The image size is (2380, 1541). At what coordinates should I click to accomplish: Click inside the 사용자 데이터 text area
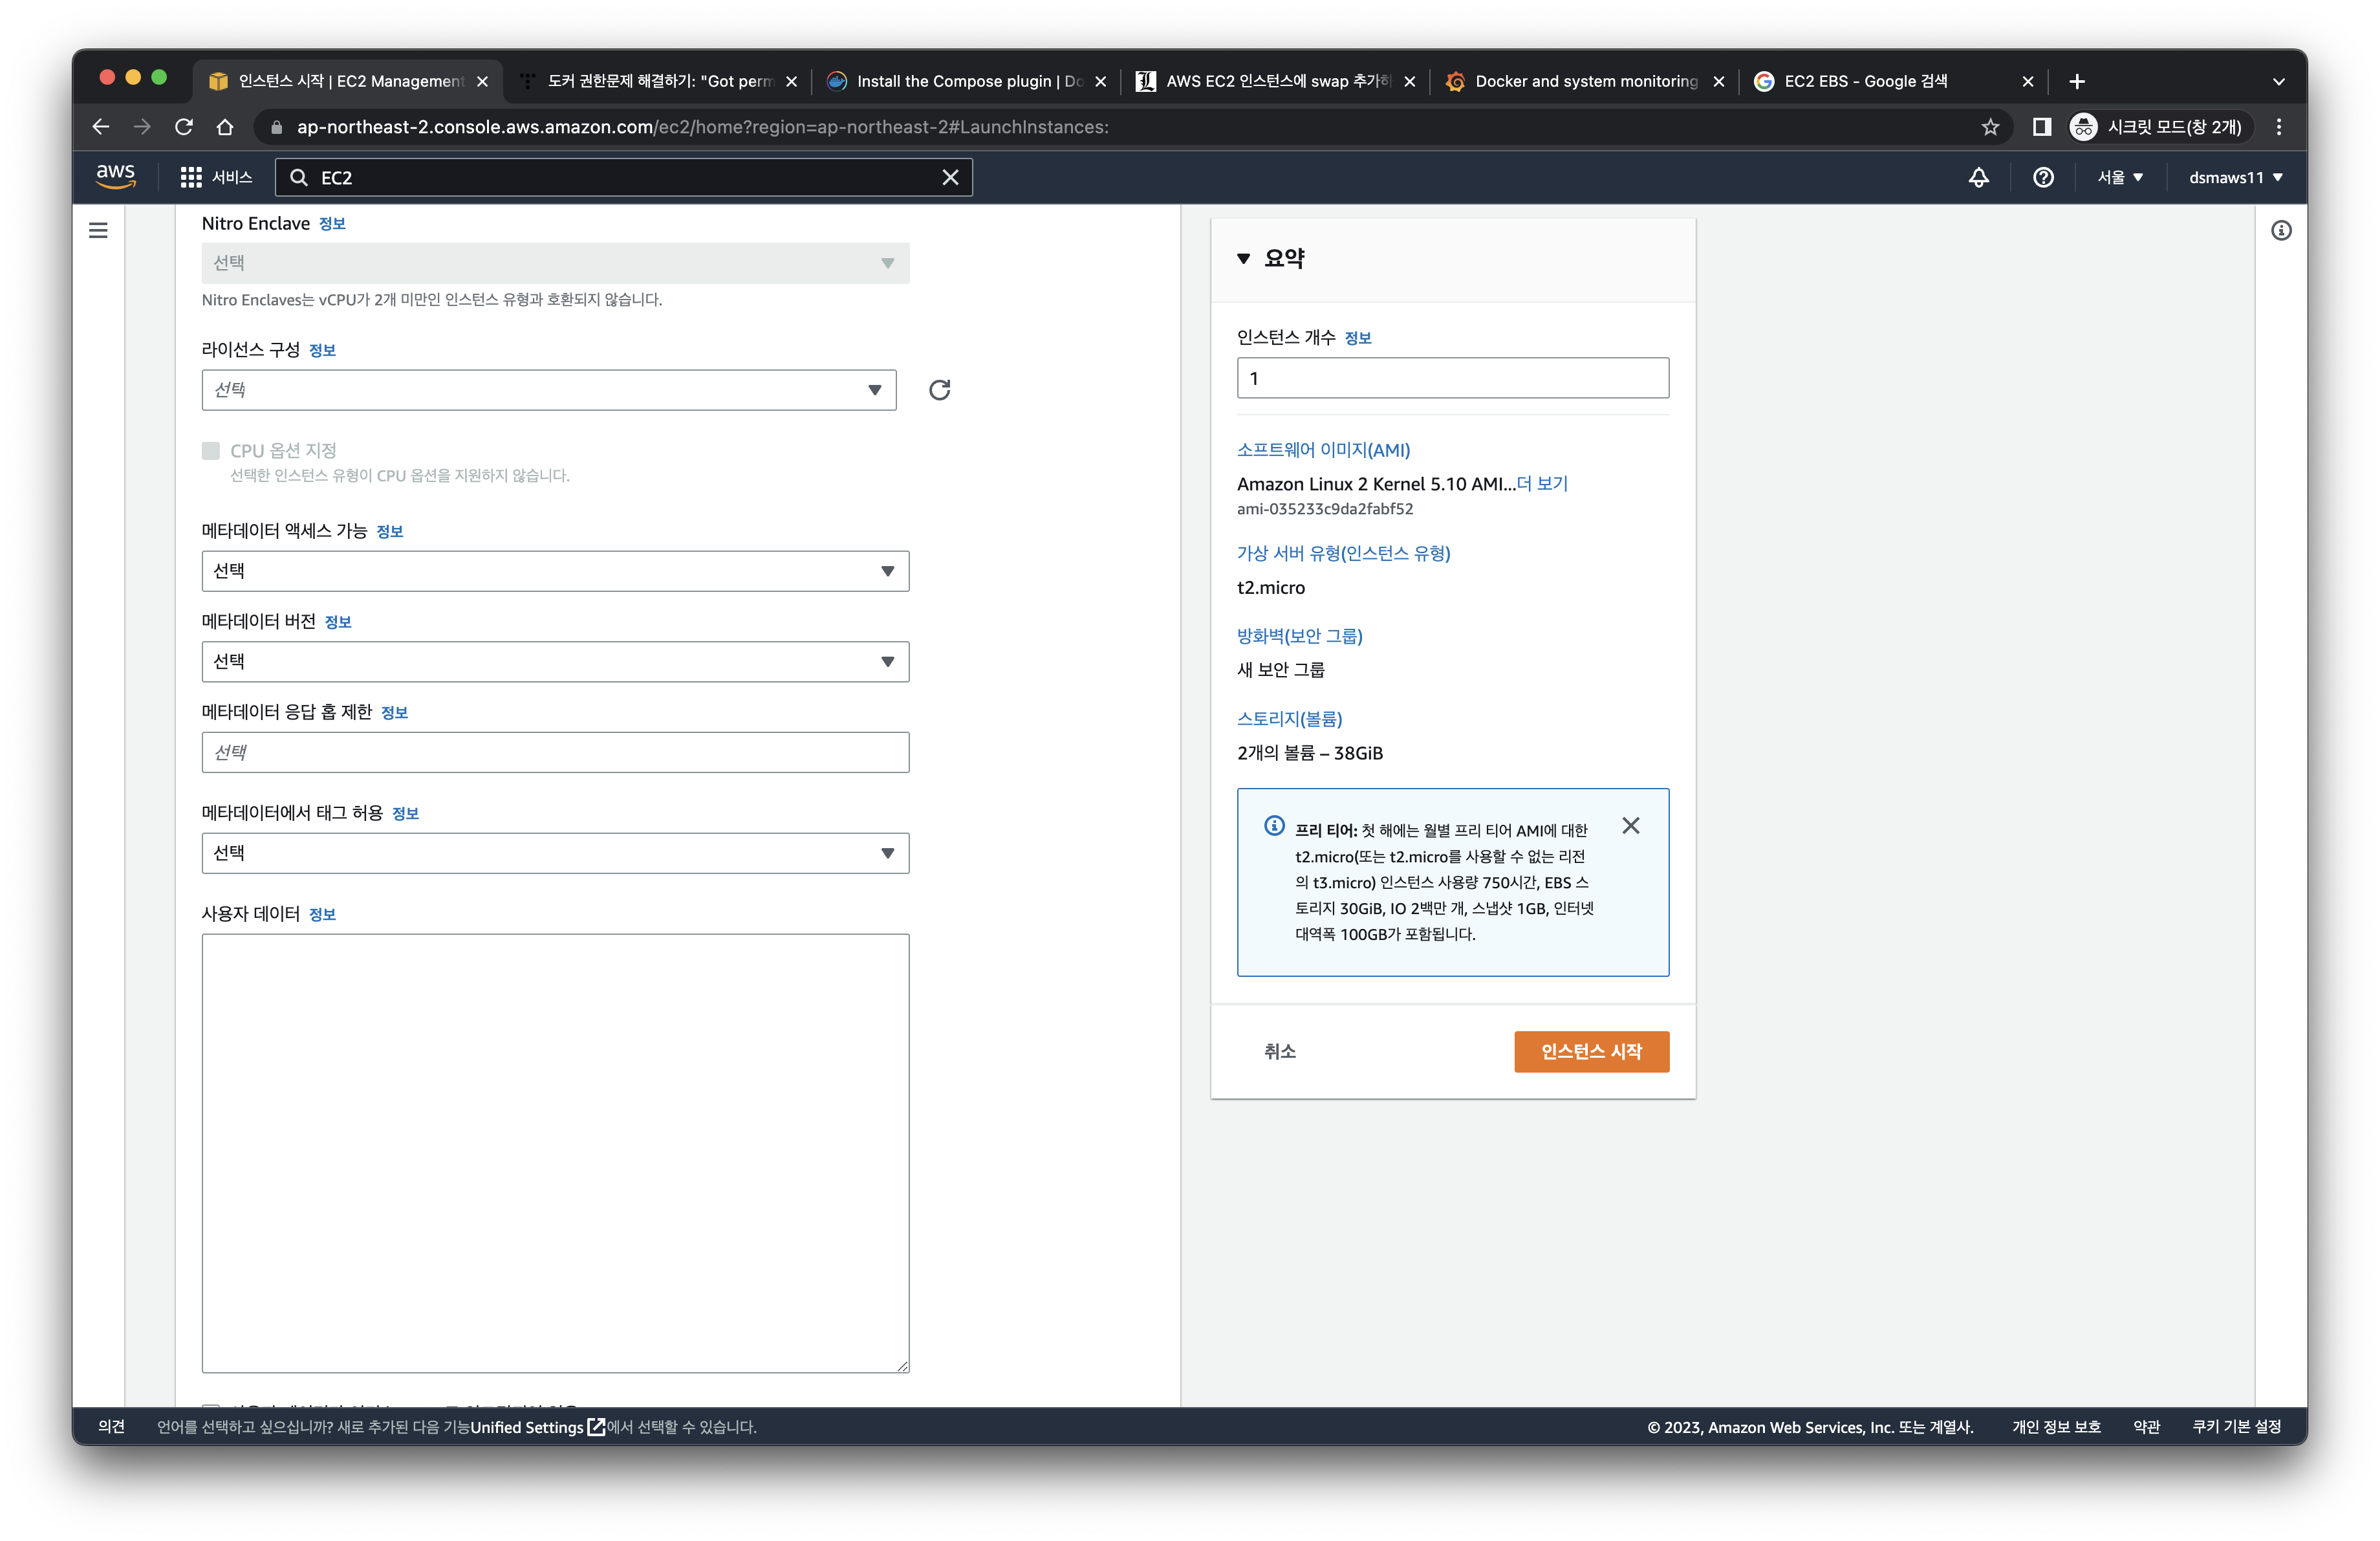pyautogui.click(x=555, y=1152)
